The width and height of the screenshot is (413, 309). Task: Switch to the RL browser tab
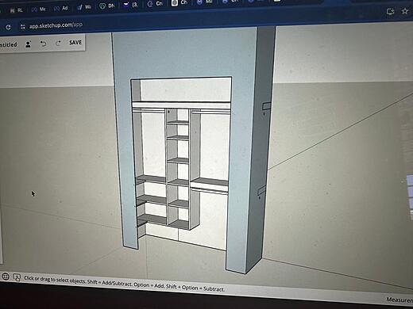point(17,10)
